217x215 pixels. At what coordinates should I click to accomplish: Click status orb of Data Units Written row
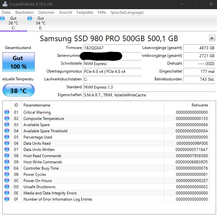tap(7, 149)
